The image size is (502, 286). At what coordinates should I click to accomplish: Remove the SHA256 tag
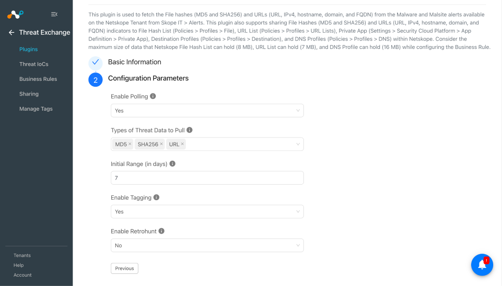161,144
